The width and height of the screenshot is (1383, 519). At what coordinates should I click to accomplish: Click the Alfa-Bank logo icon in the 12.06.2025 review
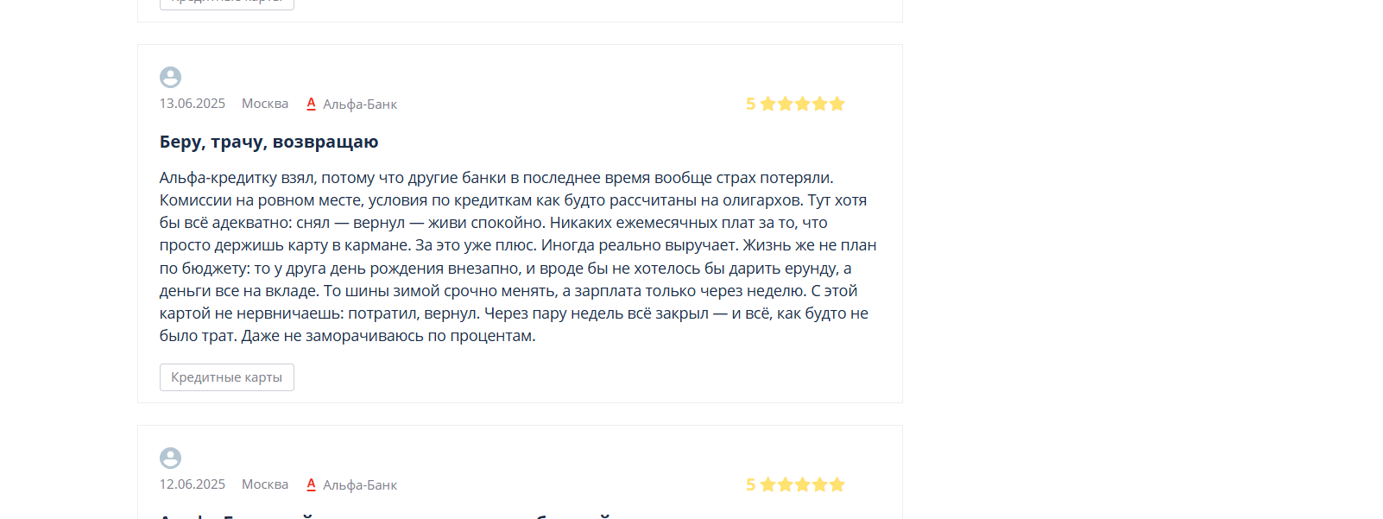(x=311, y=484)
